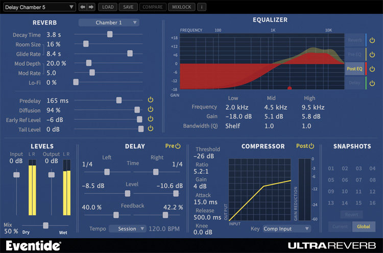Select snapshot slot 06
383x253 pixels.
(x=345, y=180)
